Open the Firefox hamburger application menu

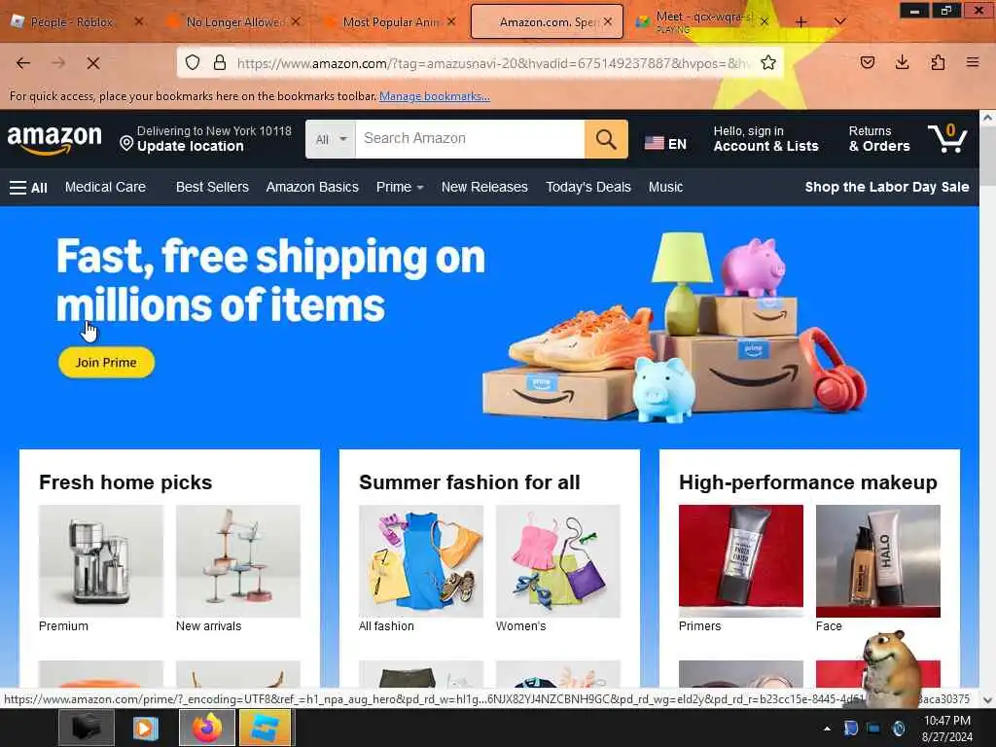(973, 62)
